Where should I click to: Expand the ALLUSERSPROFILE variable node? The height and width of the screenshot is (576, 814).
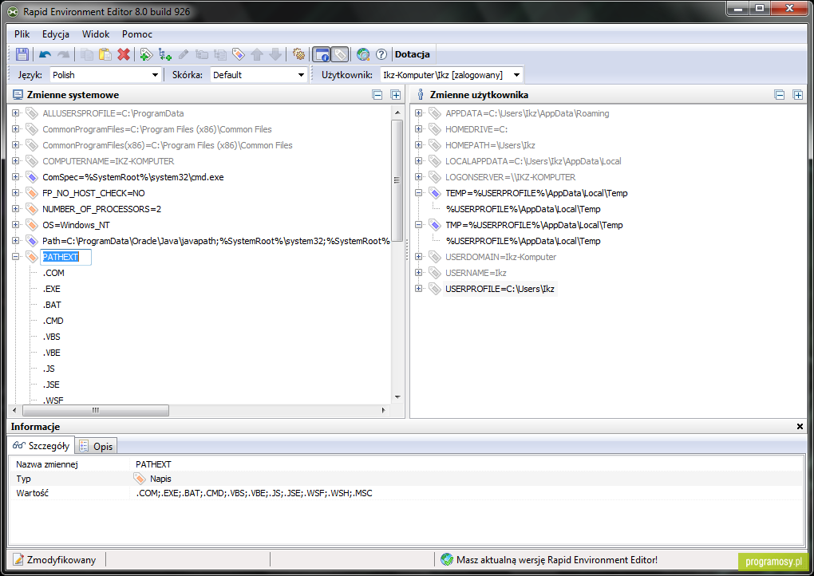[16, 113]
